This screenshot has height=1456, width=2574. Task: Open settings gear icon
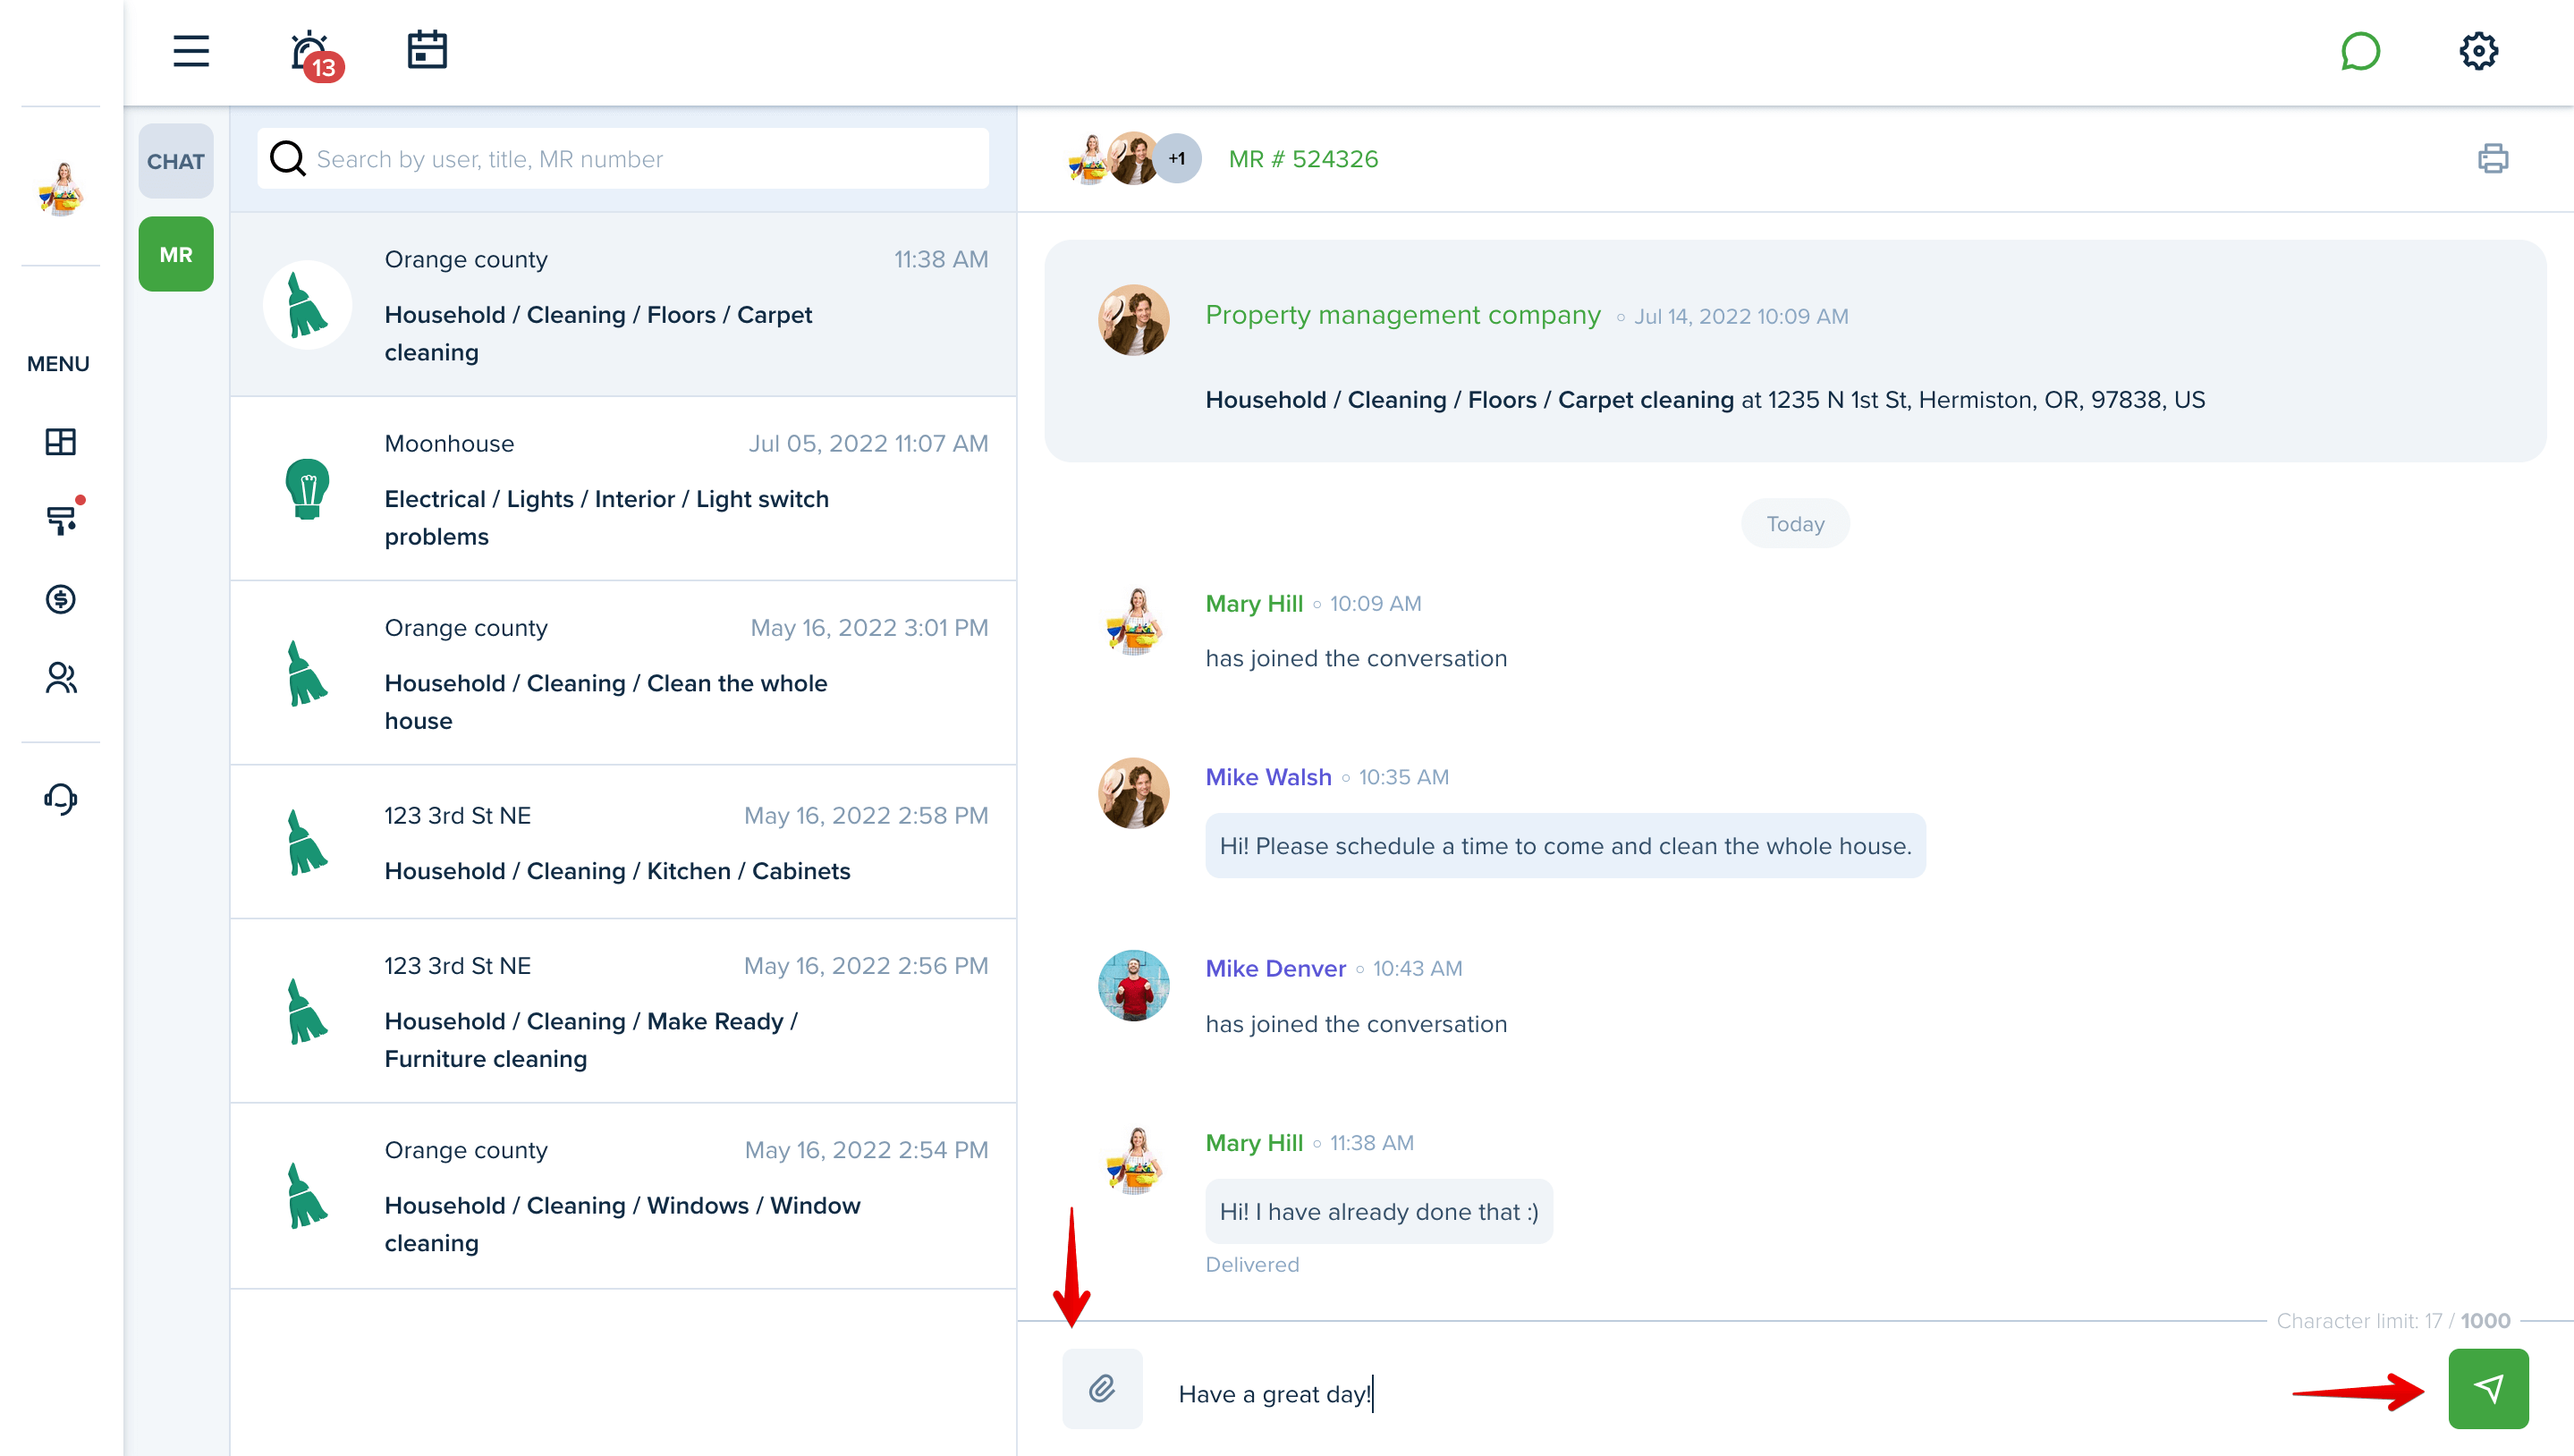[x=2478, y=51]
